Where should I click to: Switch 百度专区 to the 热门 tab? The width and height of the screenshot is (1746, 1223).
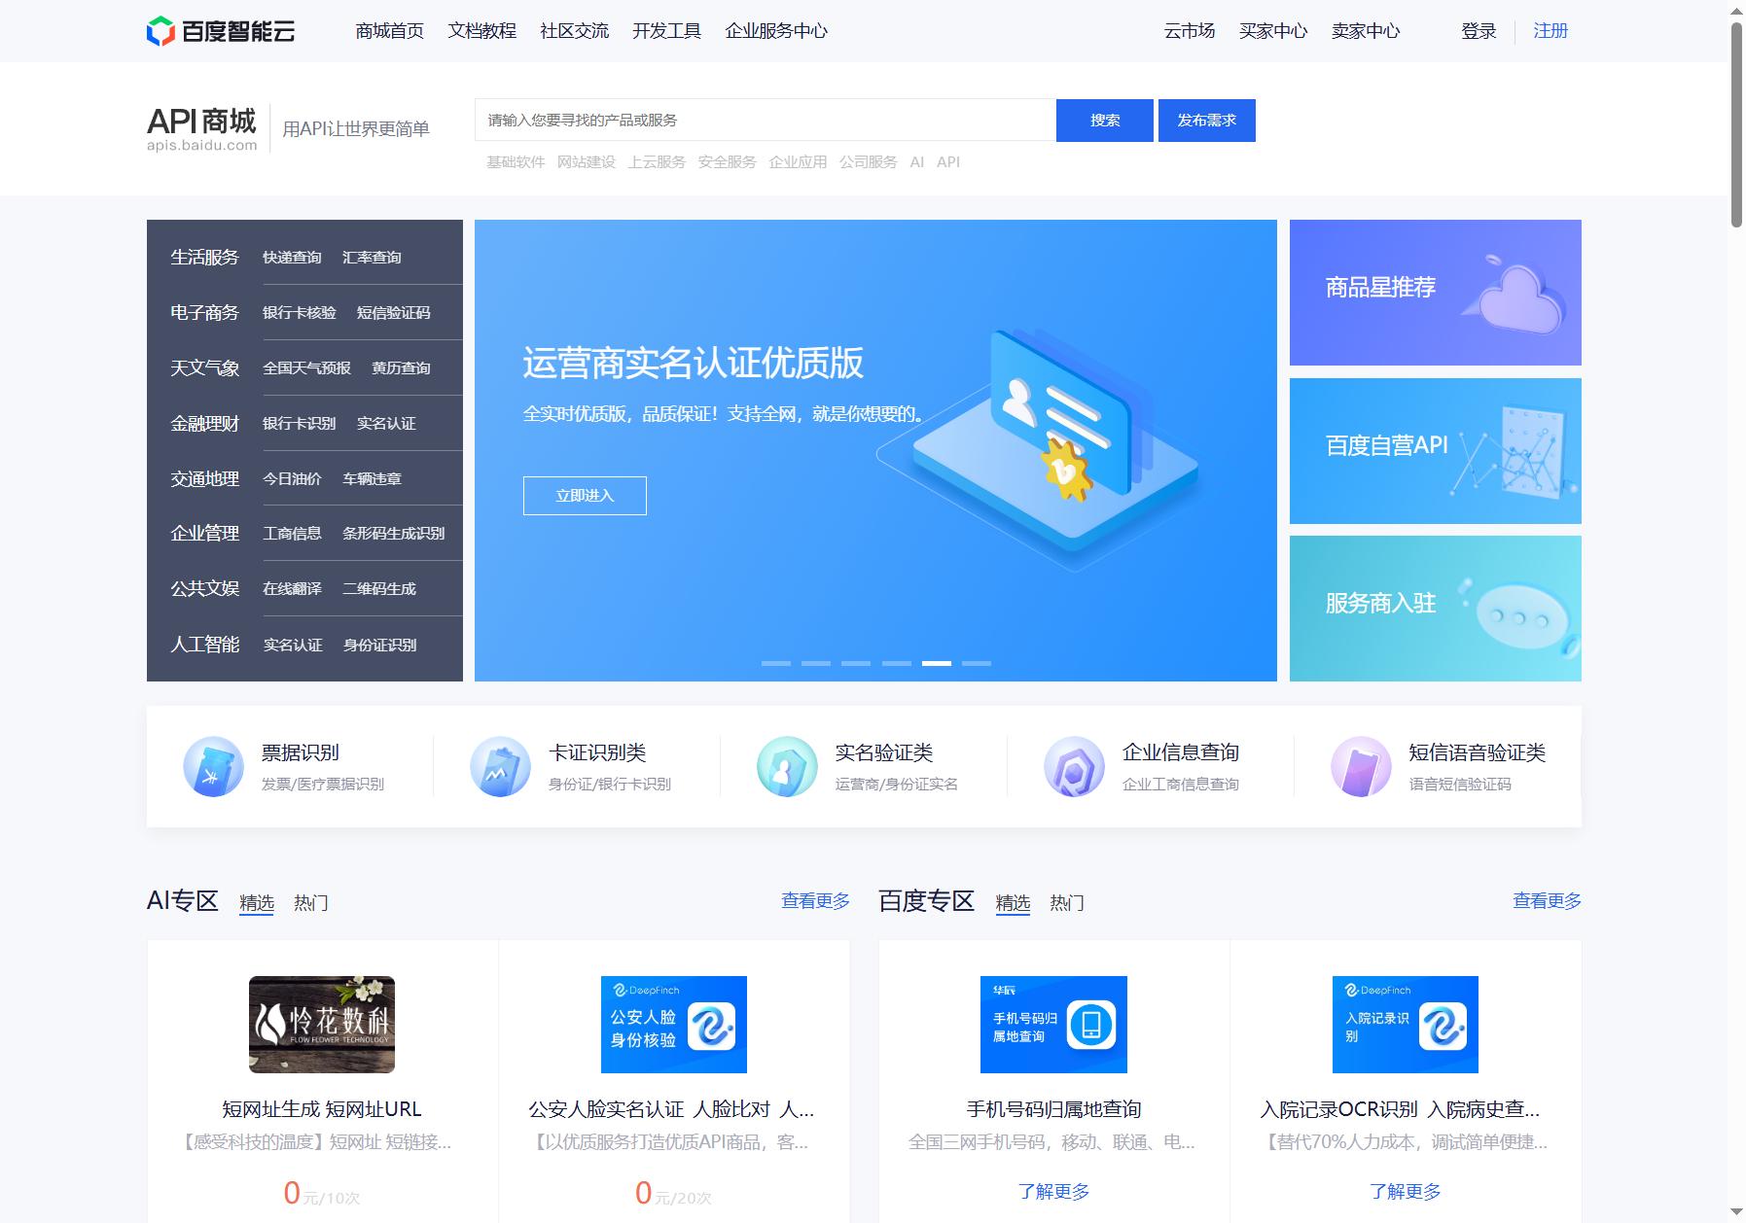1067,903
